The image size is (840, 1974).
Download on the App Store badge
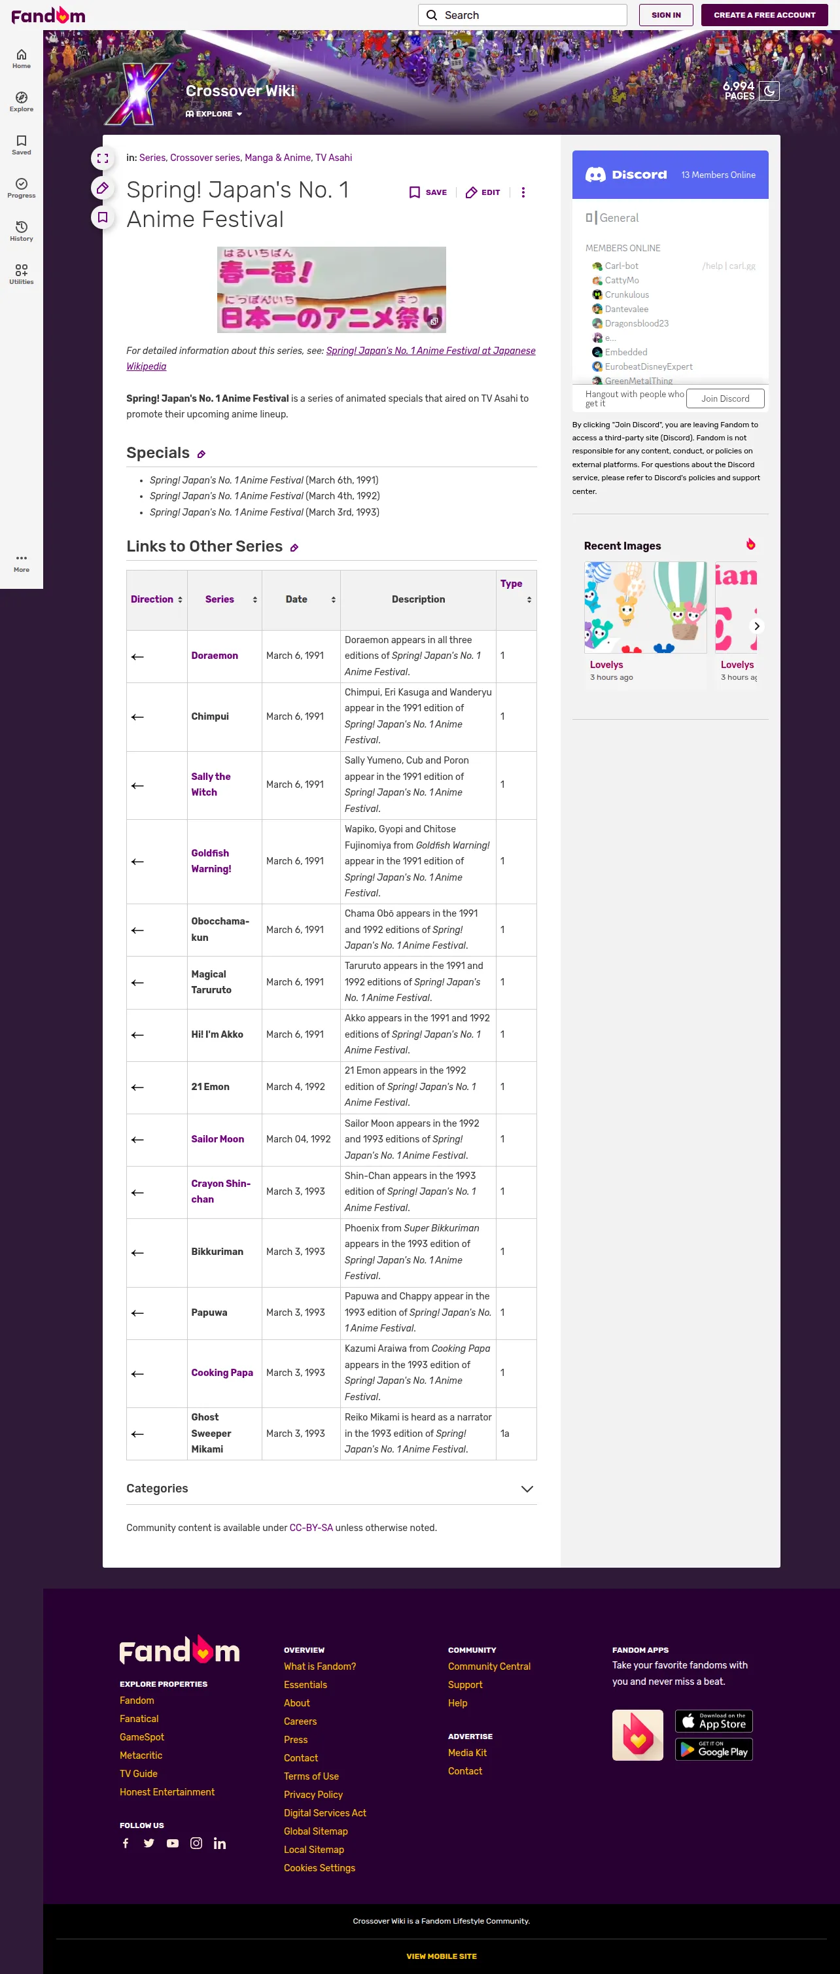714,1721
